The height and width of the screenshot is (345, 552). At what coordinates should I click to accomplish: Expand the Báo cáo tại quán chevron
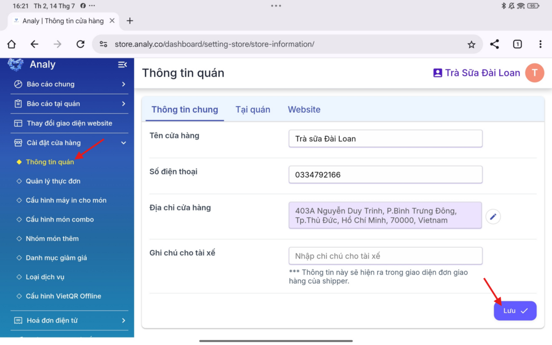point(123,103)
